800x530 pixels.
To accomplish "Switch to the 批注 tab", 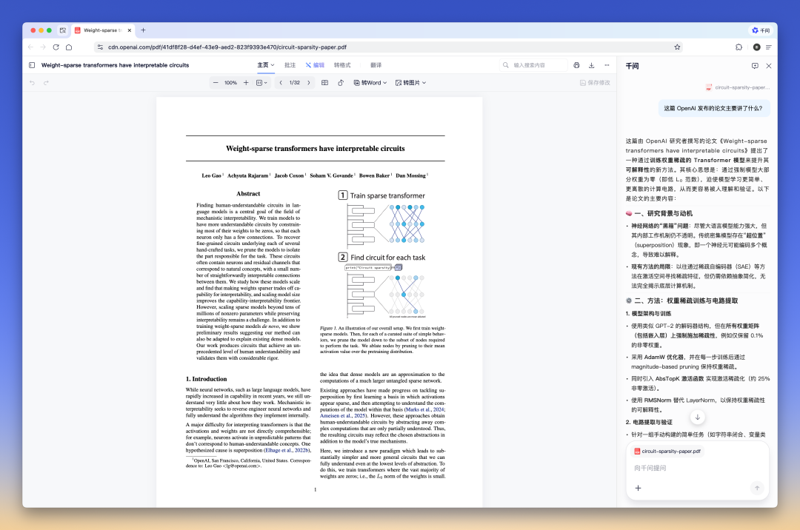I will pos(290,65).
